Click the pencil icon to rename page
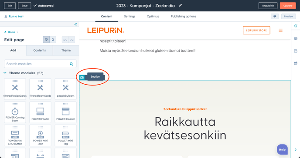This screenshot has width=300, height=158. 180,6
